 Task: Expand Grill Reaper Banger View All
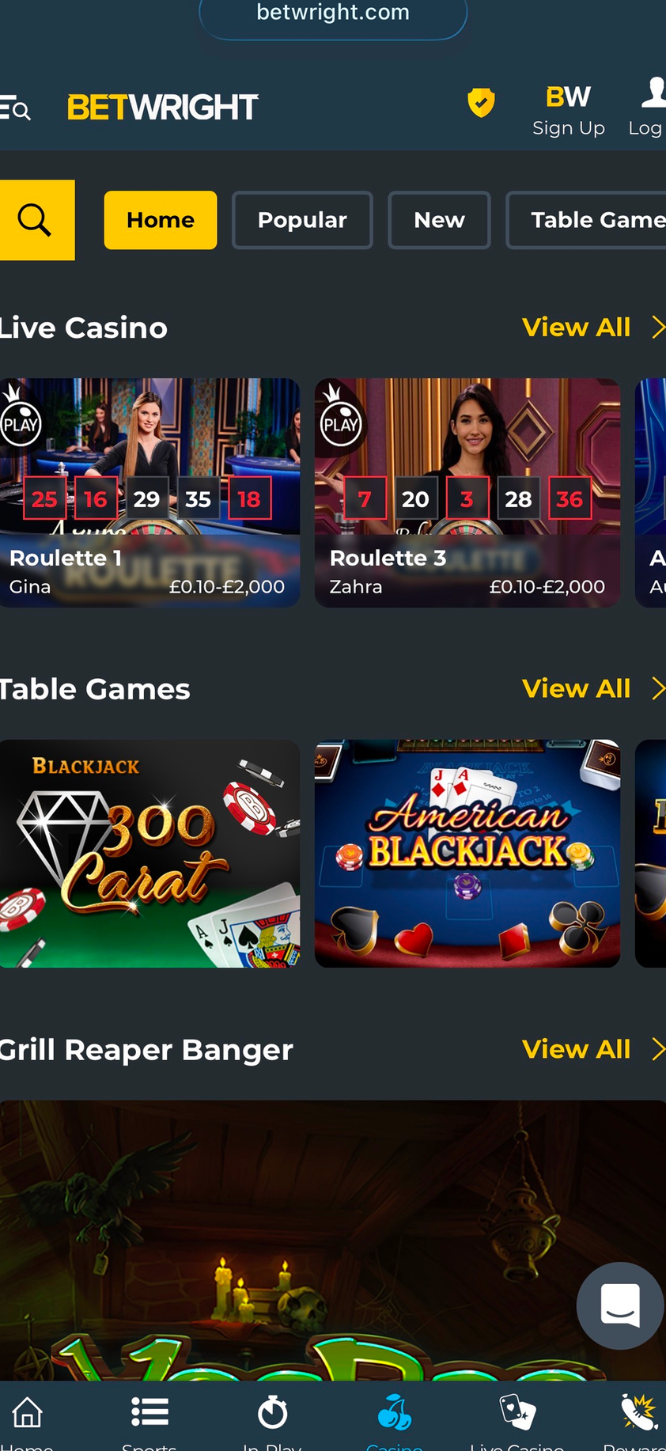click(x=593, y=1050)
